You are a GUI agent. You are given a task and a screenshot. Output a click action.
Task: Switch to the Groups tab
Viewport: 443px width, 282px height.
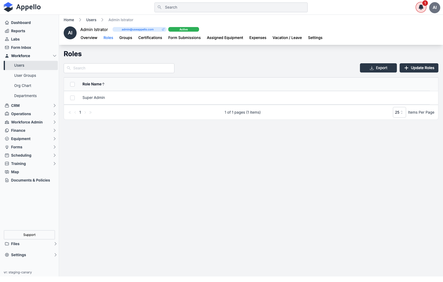[x=126, y=38]
